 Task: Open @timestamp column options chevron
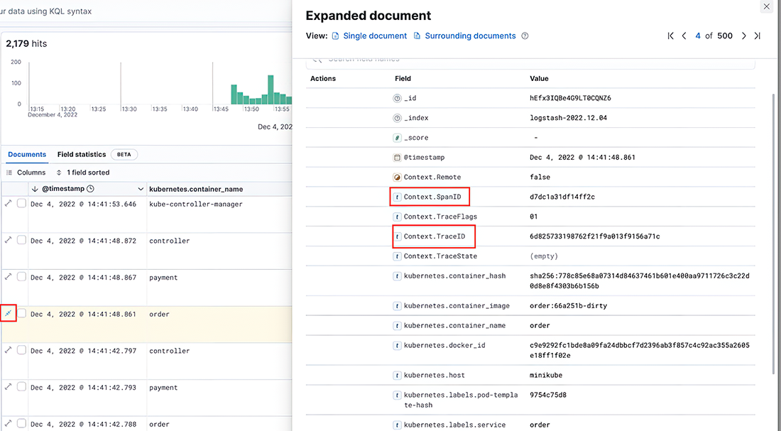(x=141, y=190)
